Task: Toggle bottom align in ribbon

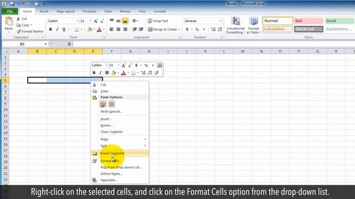Action: pos(125,21)
